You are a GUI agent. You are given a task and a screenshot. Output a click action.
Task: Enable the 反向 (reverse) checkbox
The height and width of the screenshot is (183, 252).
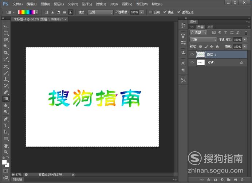(151, 12)
